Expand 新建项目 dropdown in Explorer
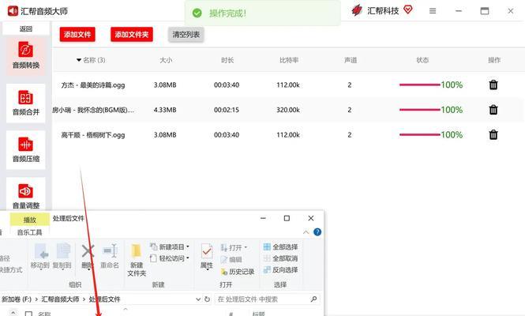The height and width of the screenshot is (316, 525). [188, 247]
